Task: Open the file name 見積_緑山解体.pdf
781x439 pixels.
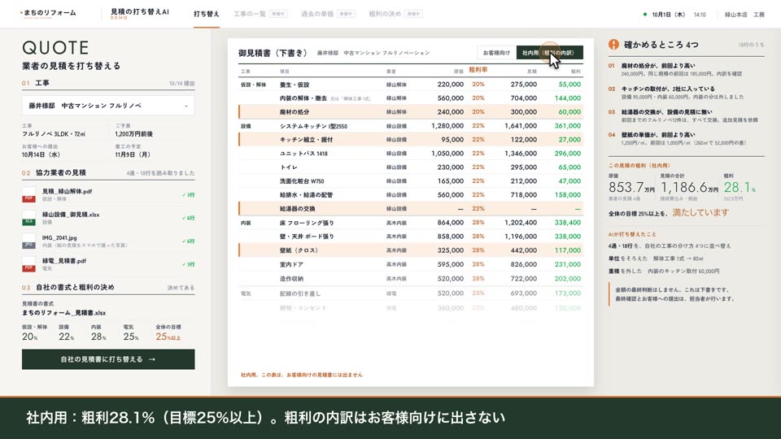Action: [67, 191]
